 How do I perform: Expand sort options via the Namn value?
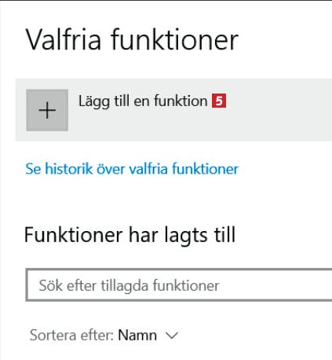click(x=137, y=336)
